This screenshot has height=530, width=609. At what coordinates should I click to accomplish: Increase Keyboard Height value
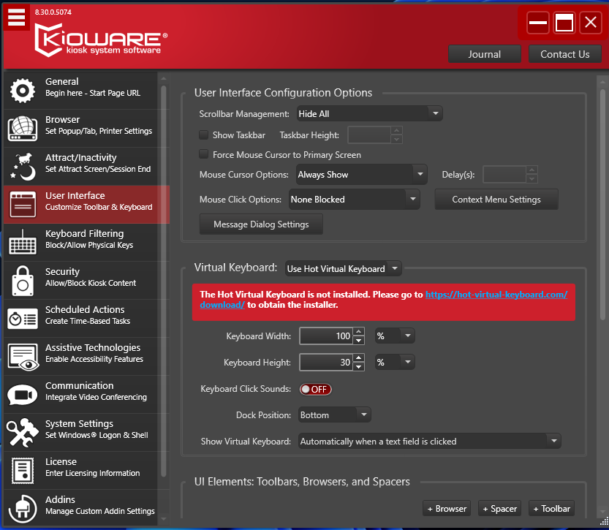(x=359, y=358)
